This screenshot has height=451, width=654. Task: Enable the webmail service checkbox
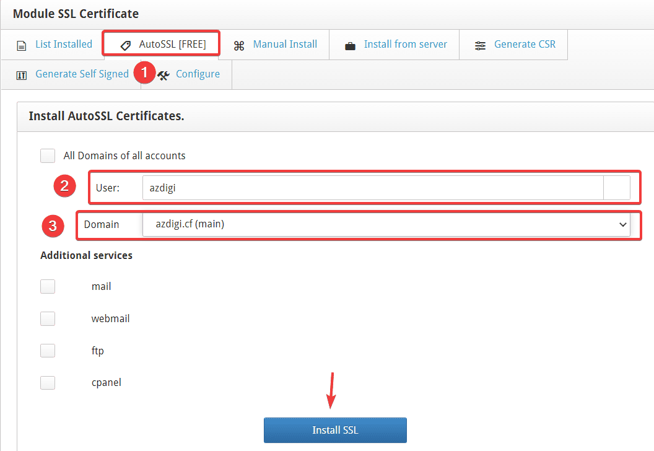click(48, 318)
